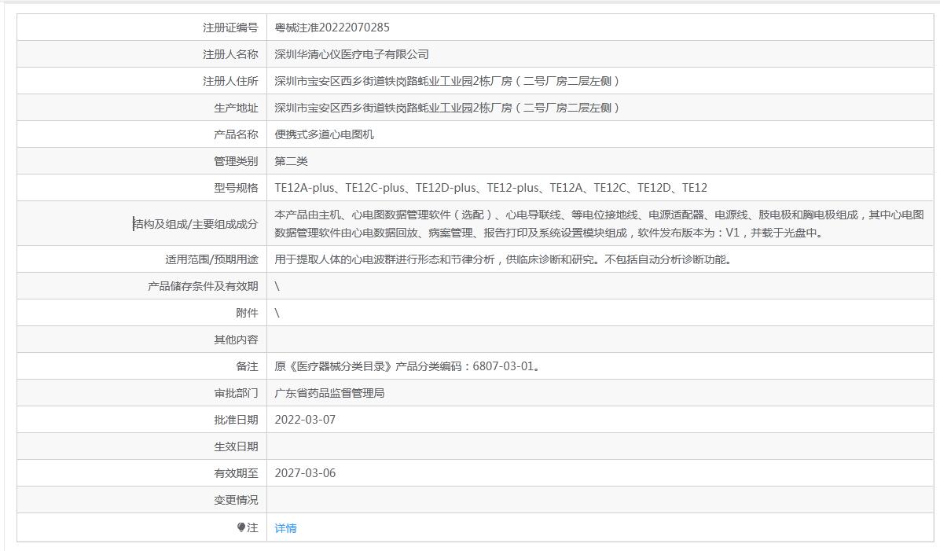
Task: Click the intended use text 用于提取人体的心电波群
Action: coord(502,259)
